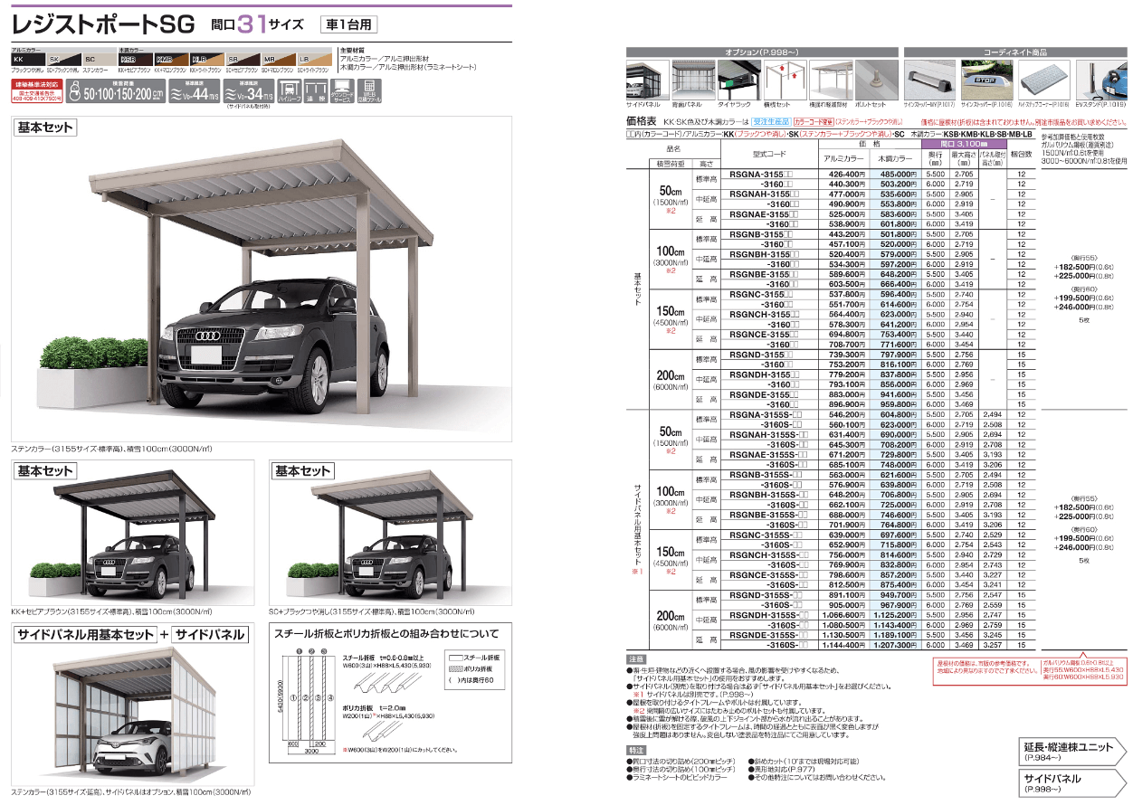Click the 価格表 heading
The width and height of the screenshot is (1133, 805).
coord(643,120)
